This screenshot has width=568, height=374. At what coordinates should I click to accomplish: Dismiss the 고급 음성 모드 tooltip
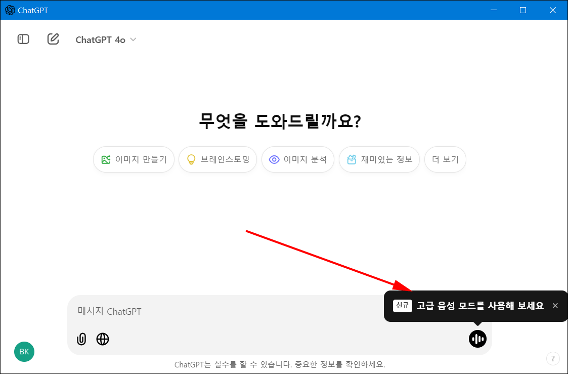pyautogui.click(x=555, y=306)
